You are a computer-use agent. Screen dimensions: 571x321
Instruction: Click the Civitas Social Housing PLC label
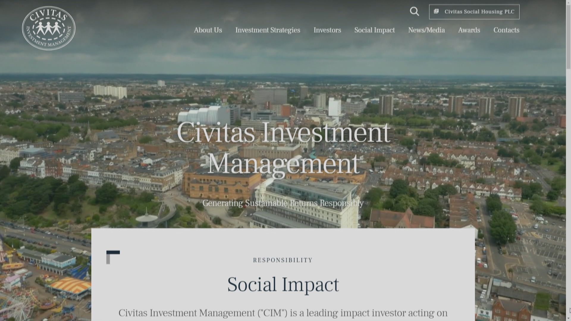click(x=479, y=12)
